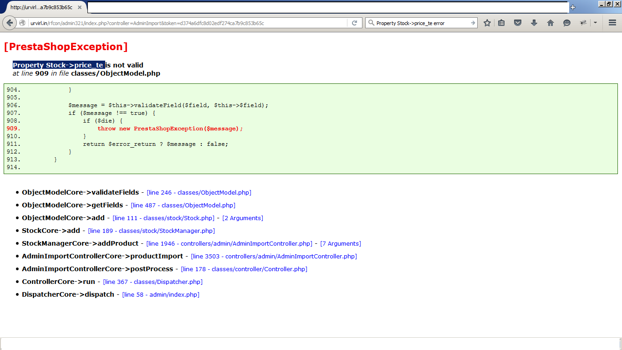Submit the search with the arrow button
The image size is (622, 350).
pos(473,23)
